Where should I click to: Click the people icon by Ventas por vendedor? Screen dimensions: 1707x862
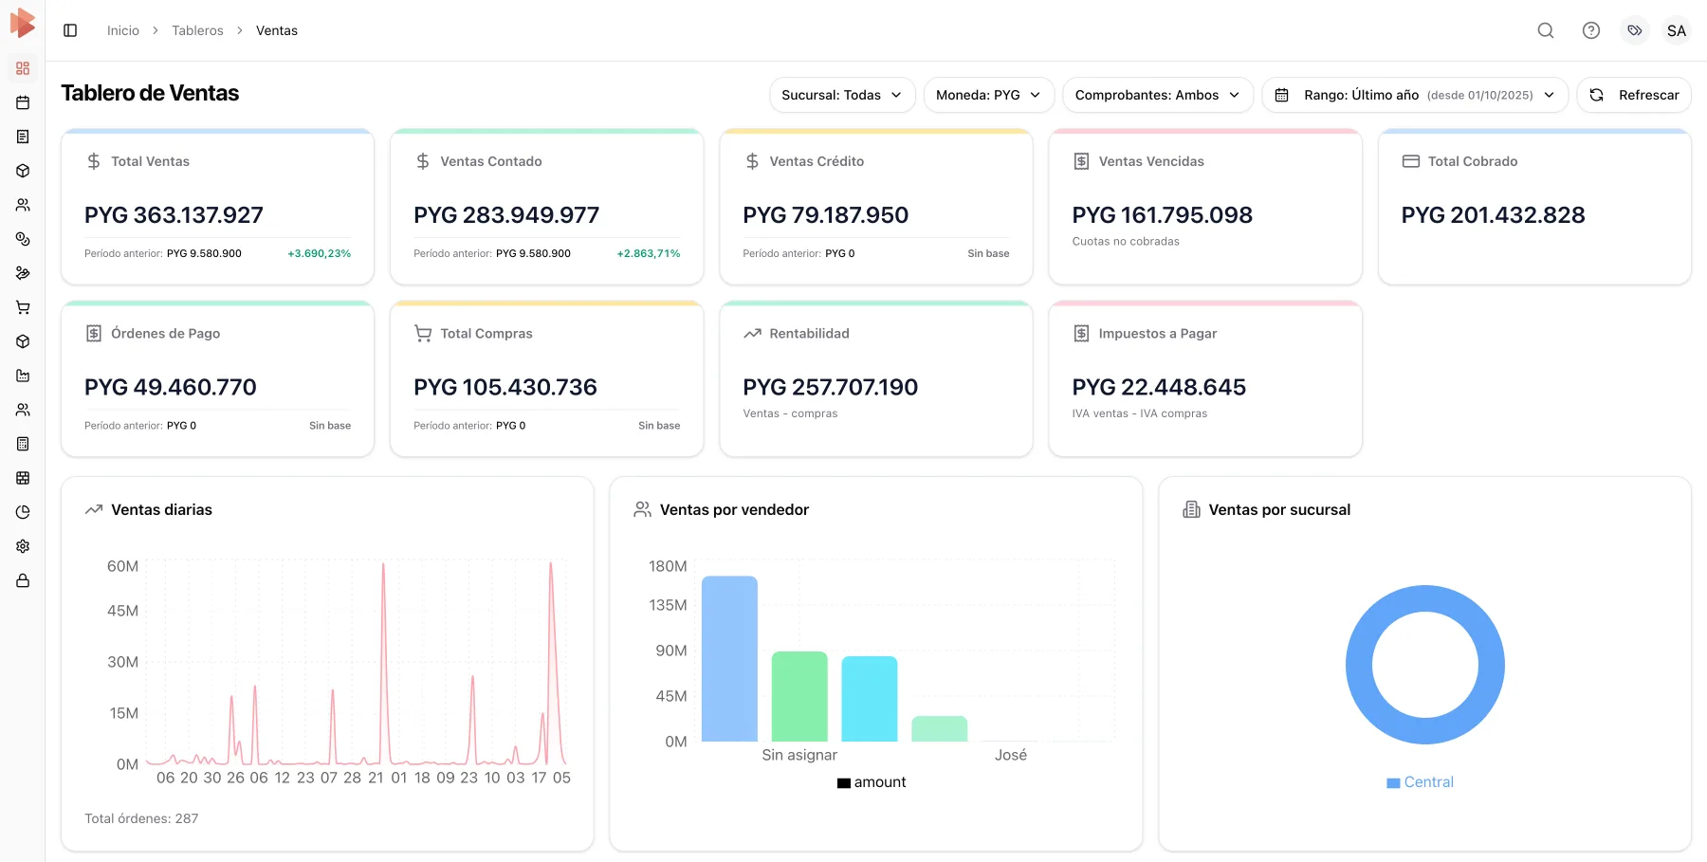pos(642,509)
